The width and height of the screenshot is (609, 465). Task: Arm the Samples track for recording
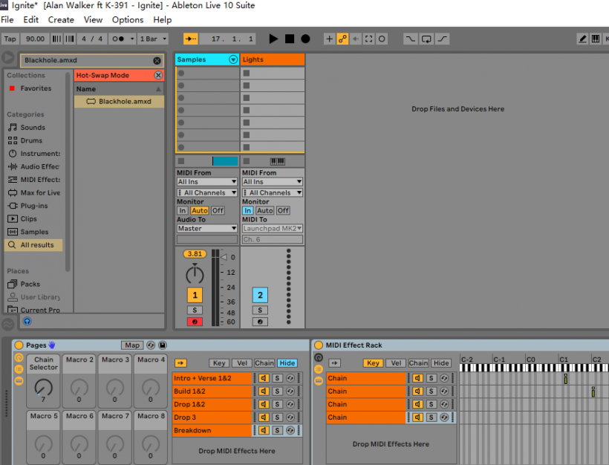195,322
